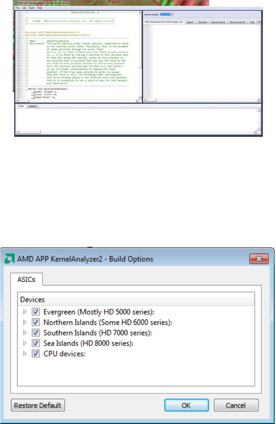Viewport: 276px width, 424px height.
Task: Cancel the Build Options dialog
Action: [236, 405]
